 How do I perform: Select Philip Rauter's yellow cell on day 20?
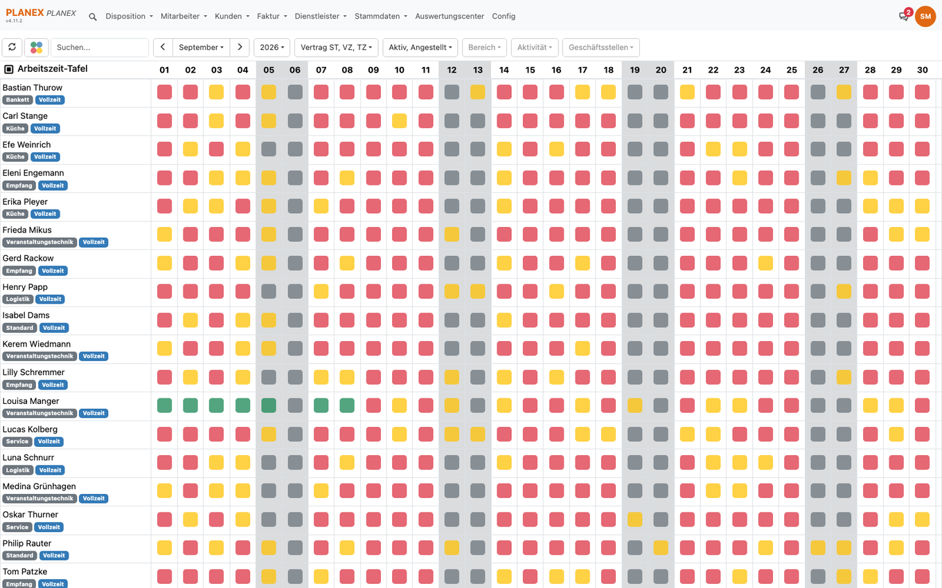661,548
